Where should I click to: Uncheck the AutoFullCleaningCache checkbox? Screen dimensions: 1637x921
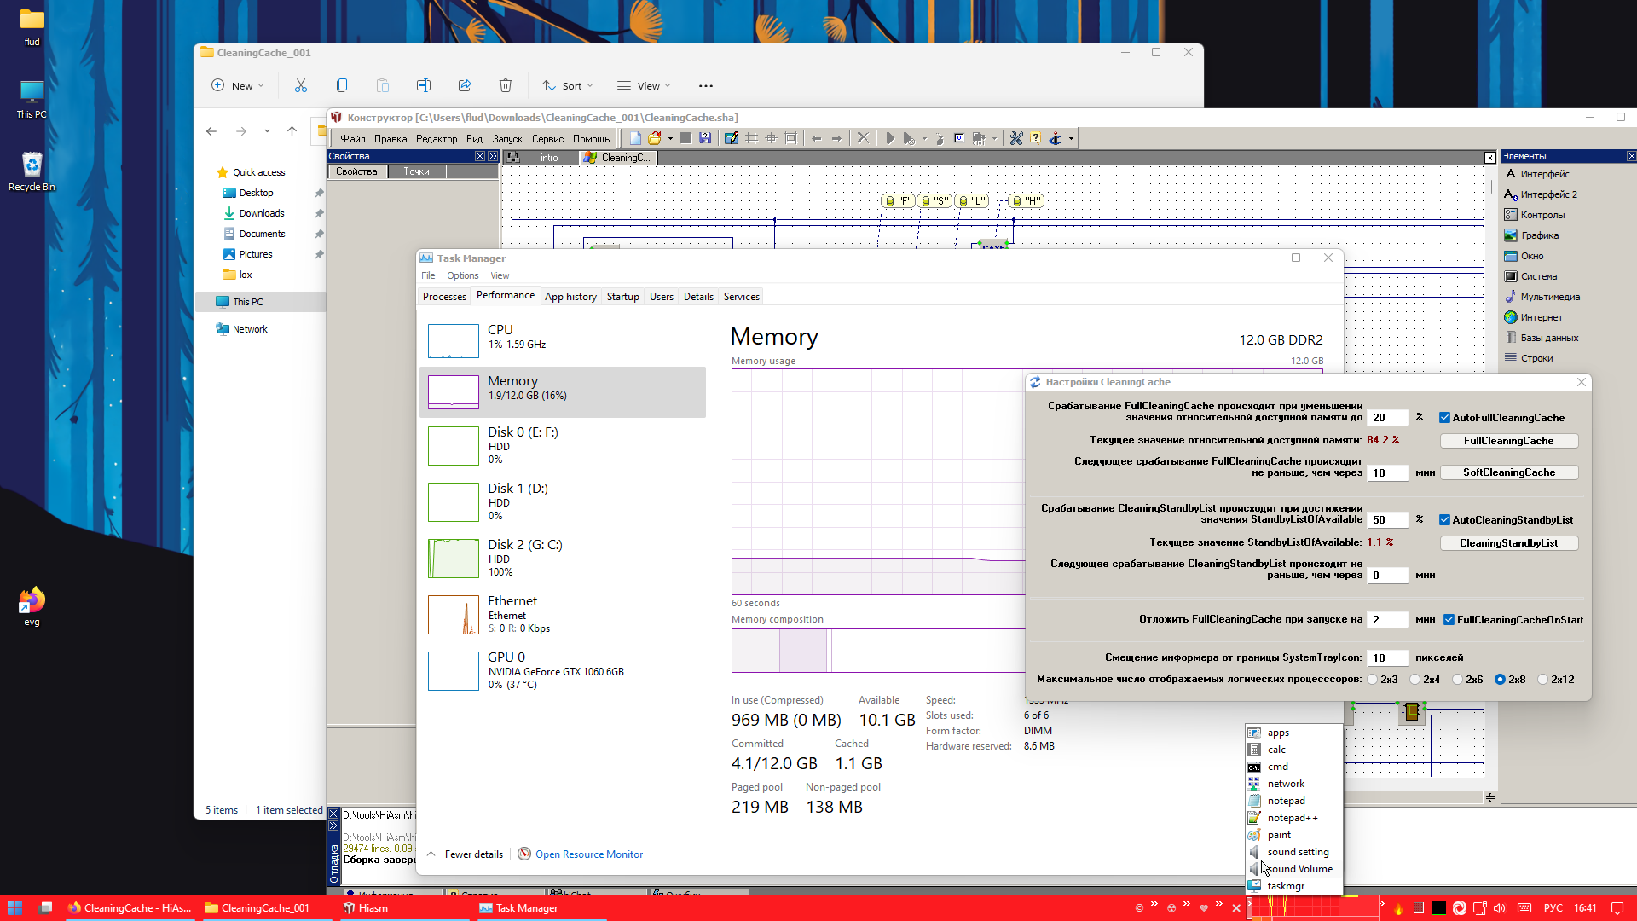point(1444,418)
